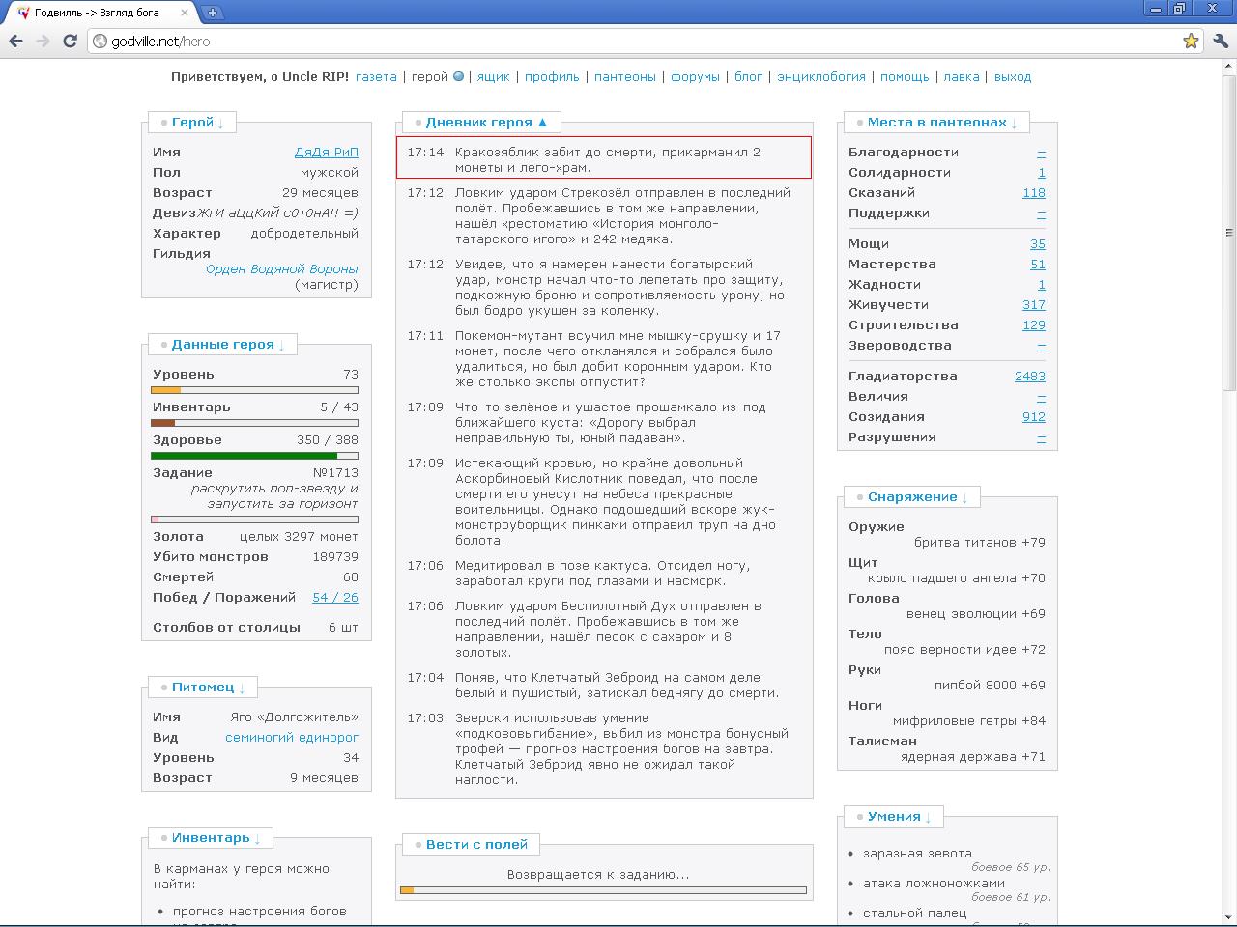
Task: Click the gold amount целых 3297 монет
Action: click(299, 537)
